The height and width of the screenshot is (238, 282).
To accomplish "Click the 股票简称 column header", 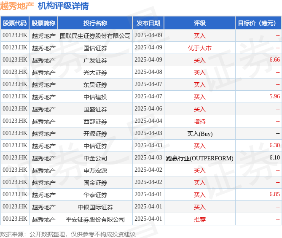I will pyautogui.click(x=43, y=23).
